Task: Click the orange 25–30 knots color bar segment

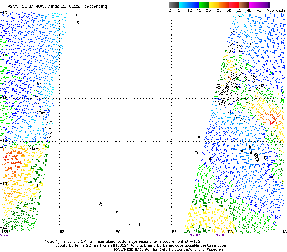Action: click(224, 5)
